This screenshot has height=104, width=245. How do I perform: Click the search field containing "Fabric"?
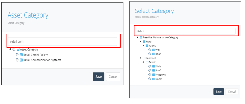coord(185,31)
